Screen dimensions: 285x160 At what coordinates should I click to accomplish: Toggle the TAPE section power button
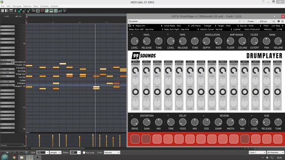168,35
